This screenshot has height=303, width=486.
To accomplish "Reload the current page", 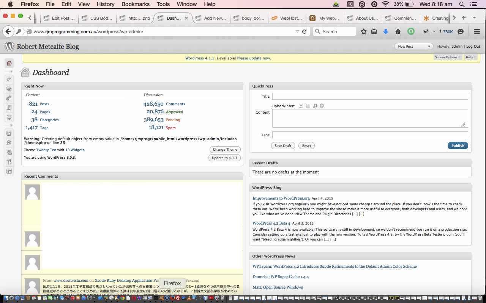I will (x=304, y=31).
